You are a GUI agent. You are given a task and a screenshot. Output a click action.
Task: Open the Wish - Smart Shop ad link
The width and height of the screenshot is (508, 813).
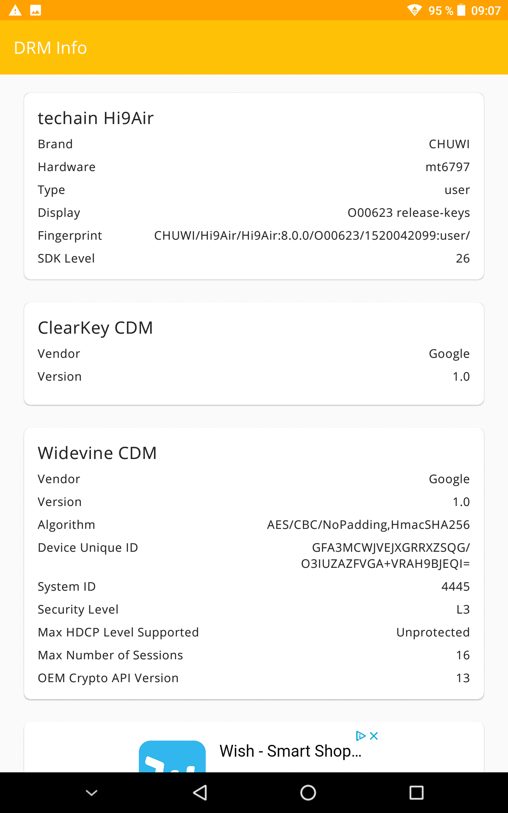pyautogui.click(x=290, y=751)
